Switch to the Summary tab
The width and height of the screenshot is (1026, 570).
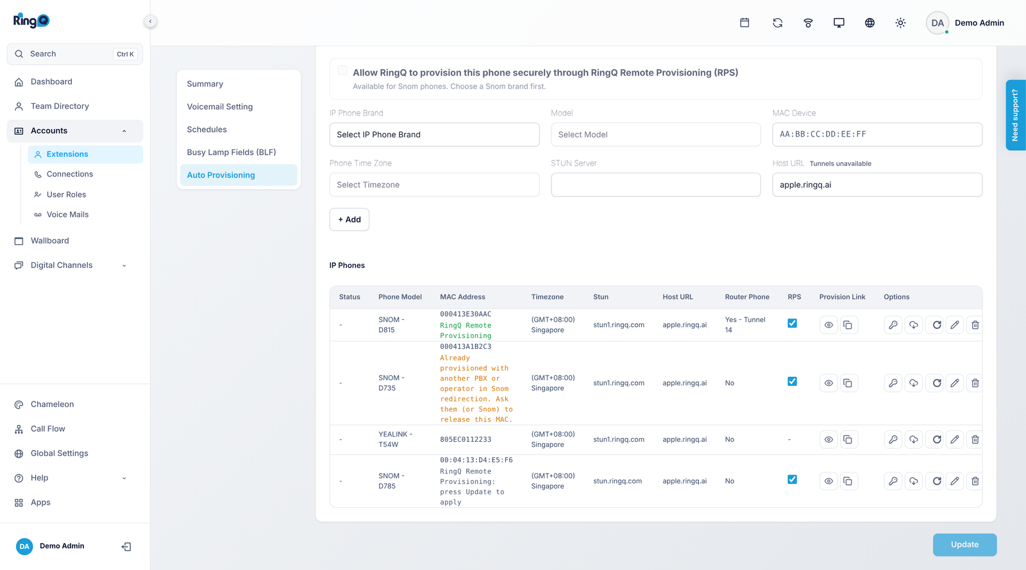(239, 84)
